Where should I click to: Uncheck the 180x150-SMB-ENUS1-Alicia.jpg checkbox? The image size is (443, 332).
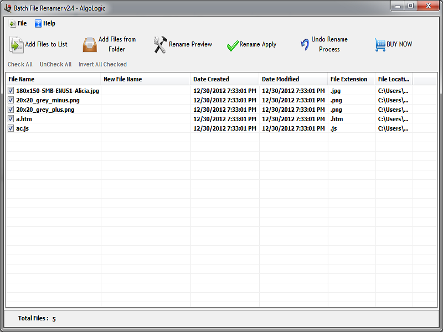tap(11, 91)
